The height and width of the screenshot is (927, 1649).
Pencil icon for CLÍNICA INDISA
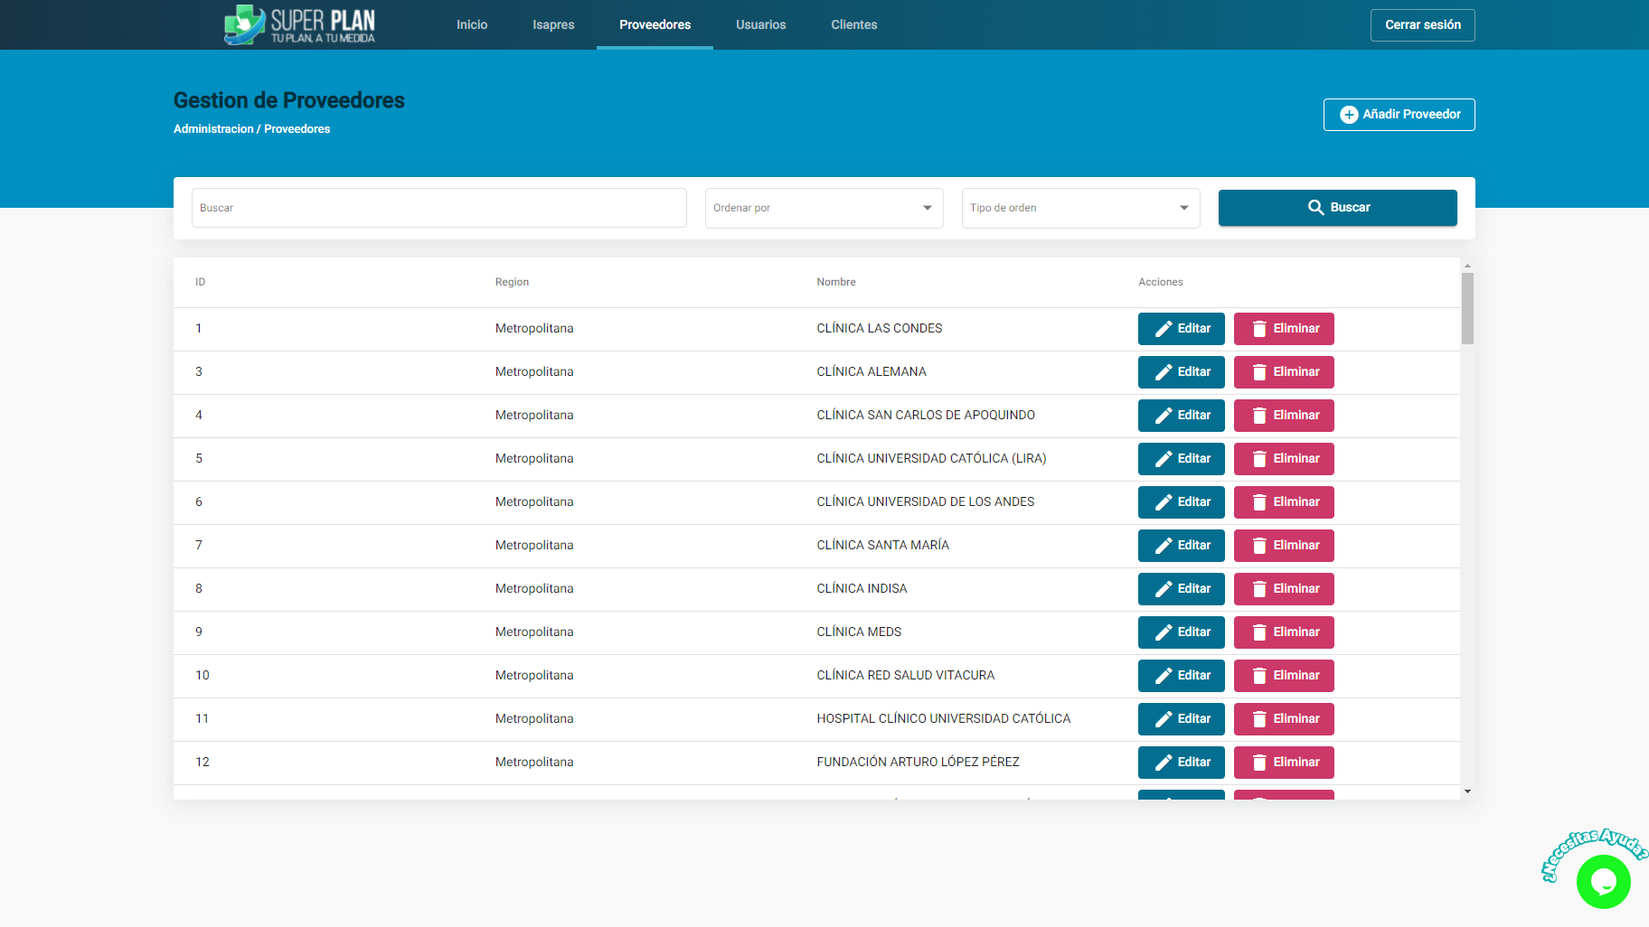(1164, 589)
